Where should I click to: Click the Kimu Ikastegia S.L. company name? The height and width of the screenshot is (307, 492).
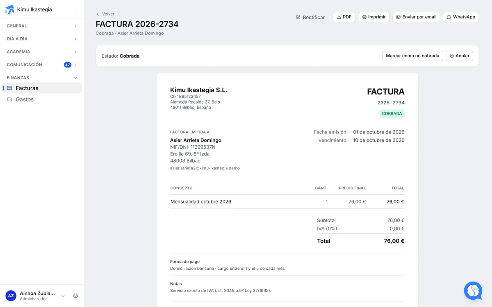[199, 90]
